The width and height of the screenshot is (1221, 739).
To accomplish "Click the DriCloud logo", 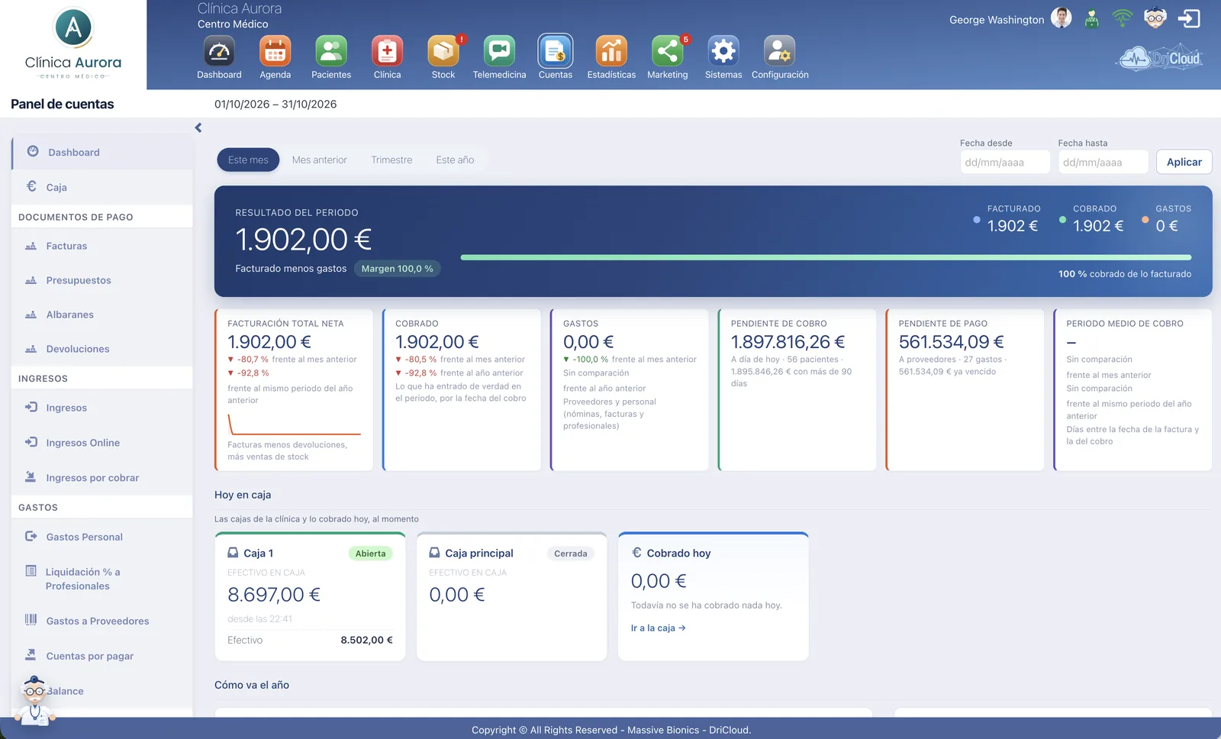I will coord(1161,58).
